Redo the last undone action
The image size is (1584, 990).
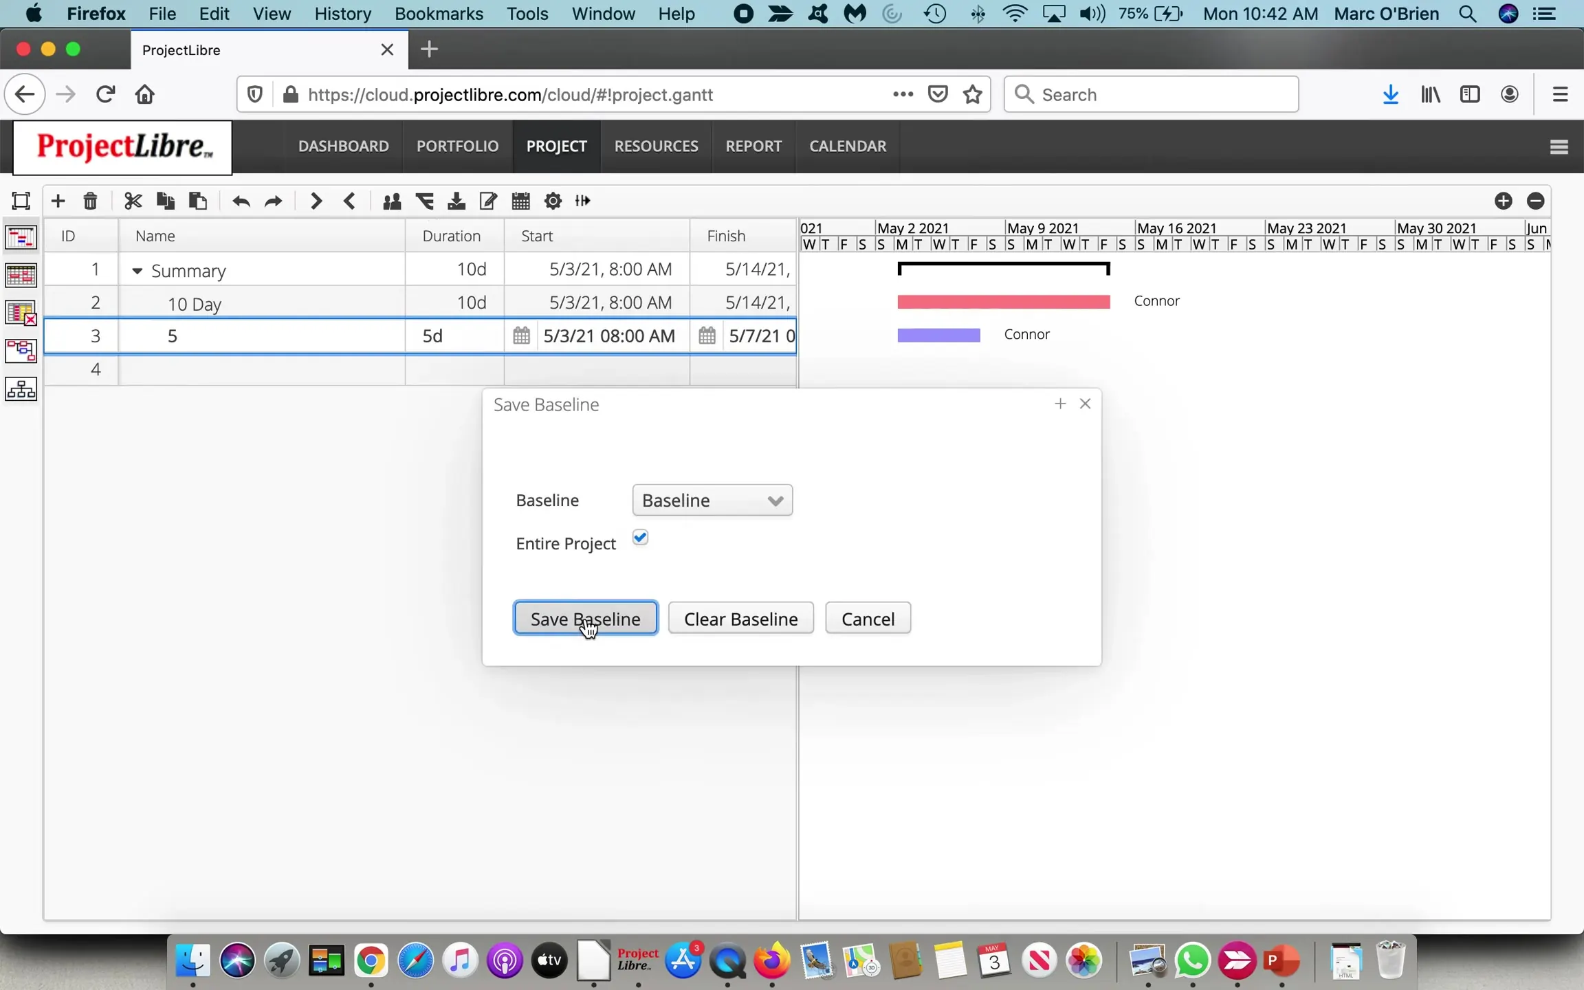[273, 201]
